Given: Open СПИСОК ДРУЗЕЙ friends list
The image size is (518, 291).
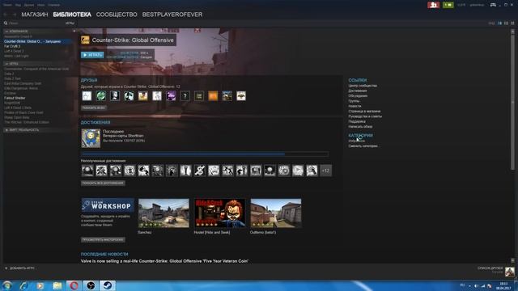Looking at the screenshot, I should point(490,268).
